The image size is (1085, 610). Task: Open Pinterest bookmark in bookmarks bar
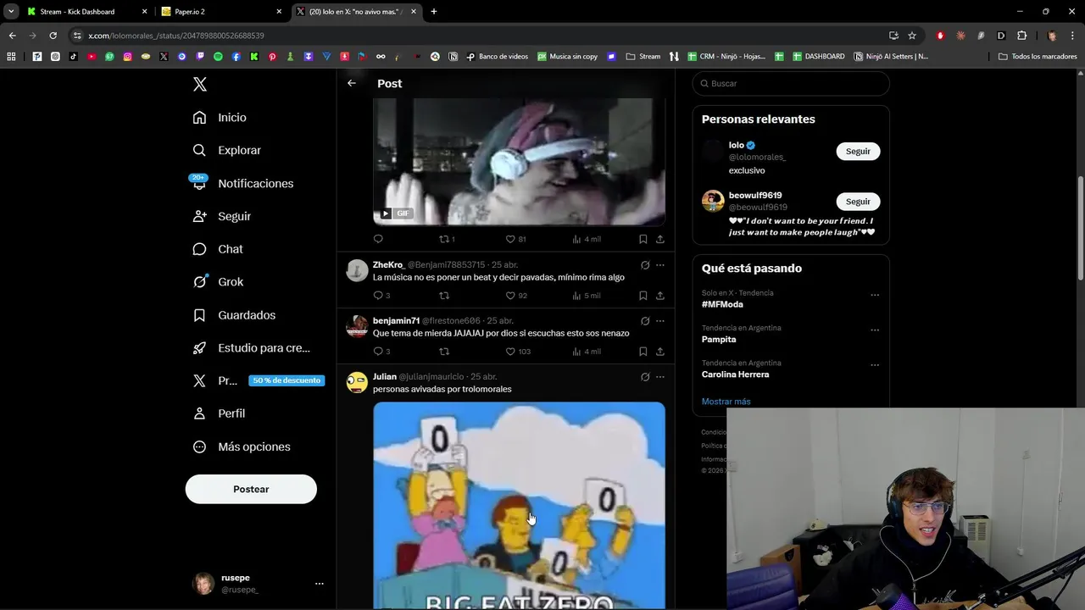(272, 57)
